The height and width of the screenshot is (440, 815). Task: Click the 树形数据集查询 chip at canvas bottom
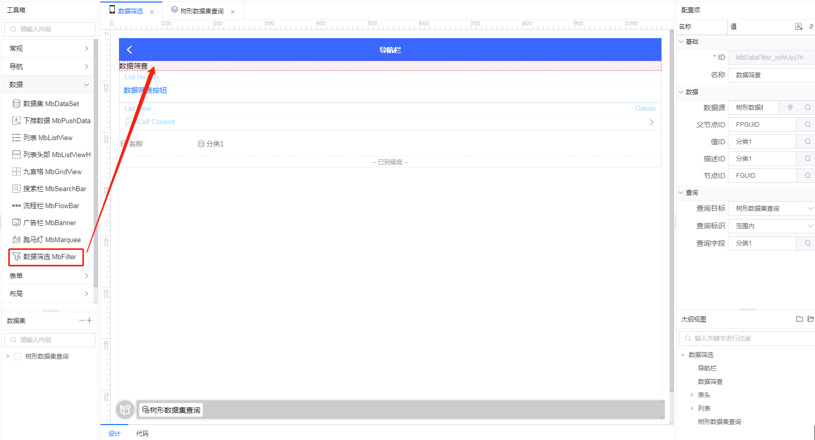[171, 410]
